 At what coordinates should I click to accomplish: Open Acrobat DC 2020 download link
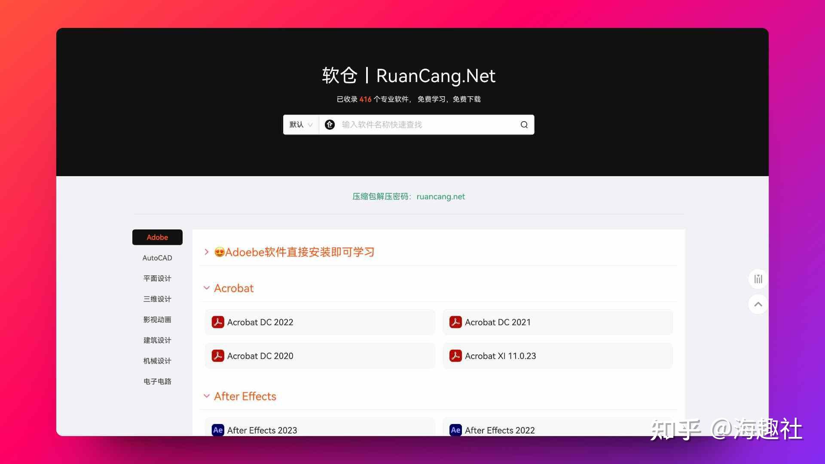(320, 356)
